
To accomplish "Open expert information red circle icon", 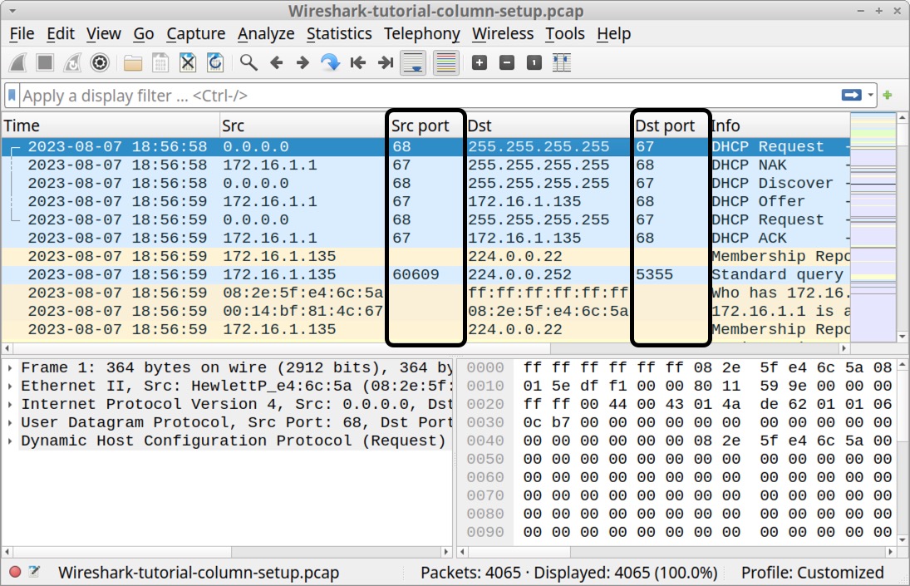I will [x=15, y=572].
